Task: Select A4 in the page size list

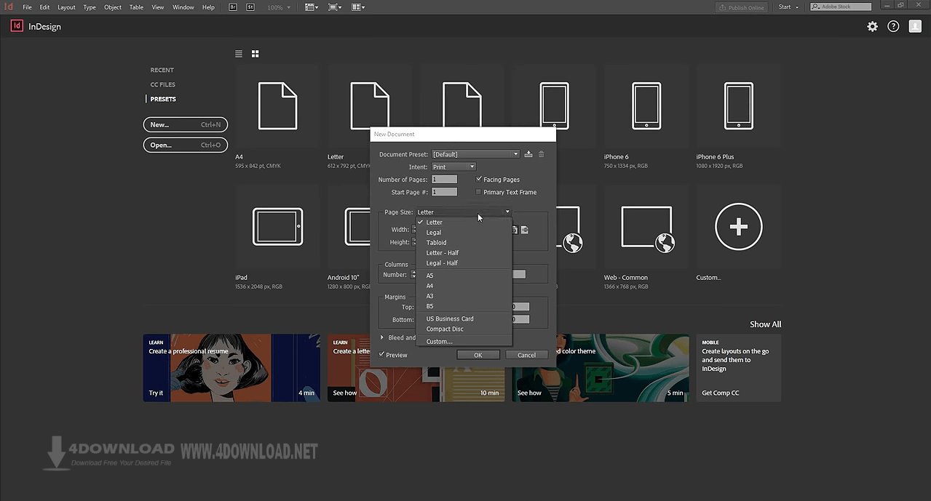Action: pyautogui.click(x=464, y=286)
